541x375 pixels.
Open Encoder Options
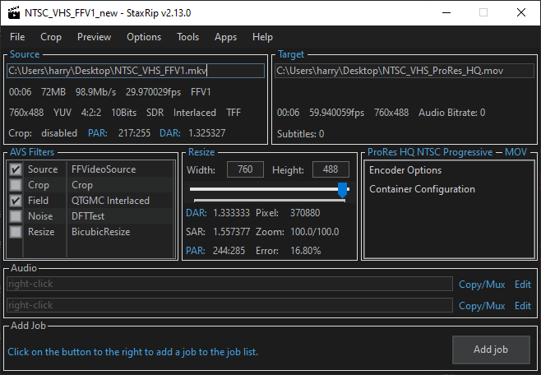click(405, 170)
